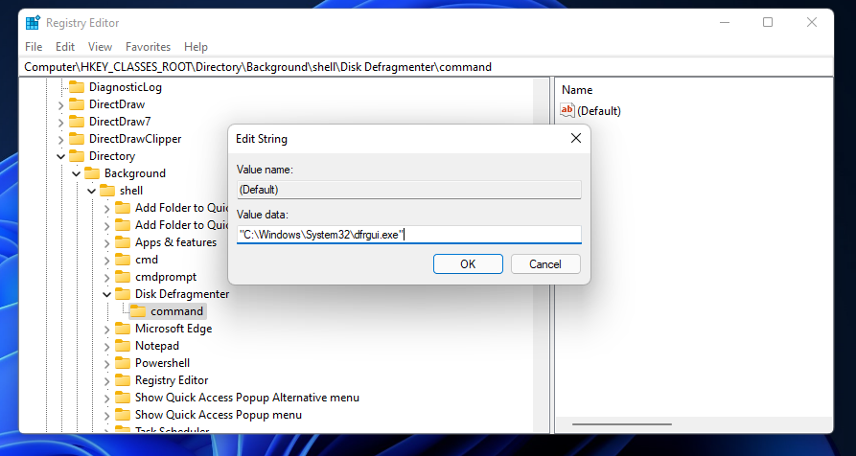856x456 pixels.
Task: Expand the Notepad key
Action: click(x=106, y=347)
